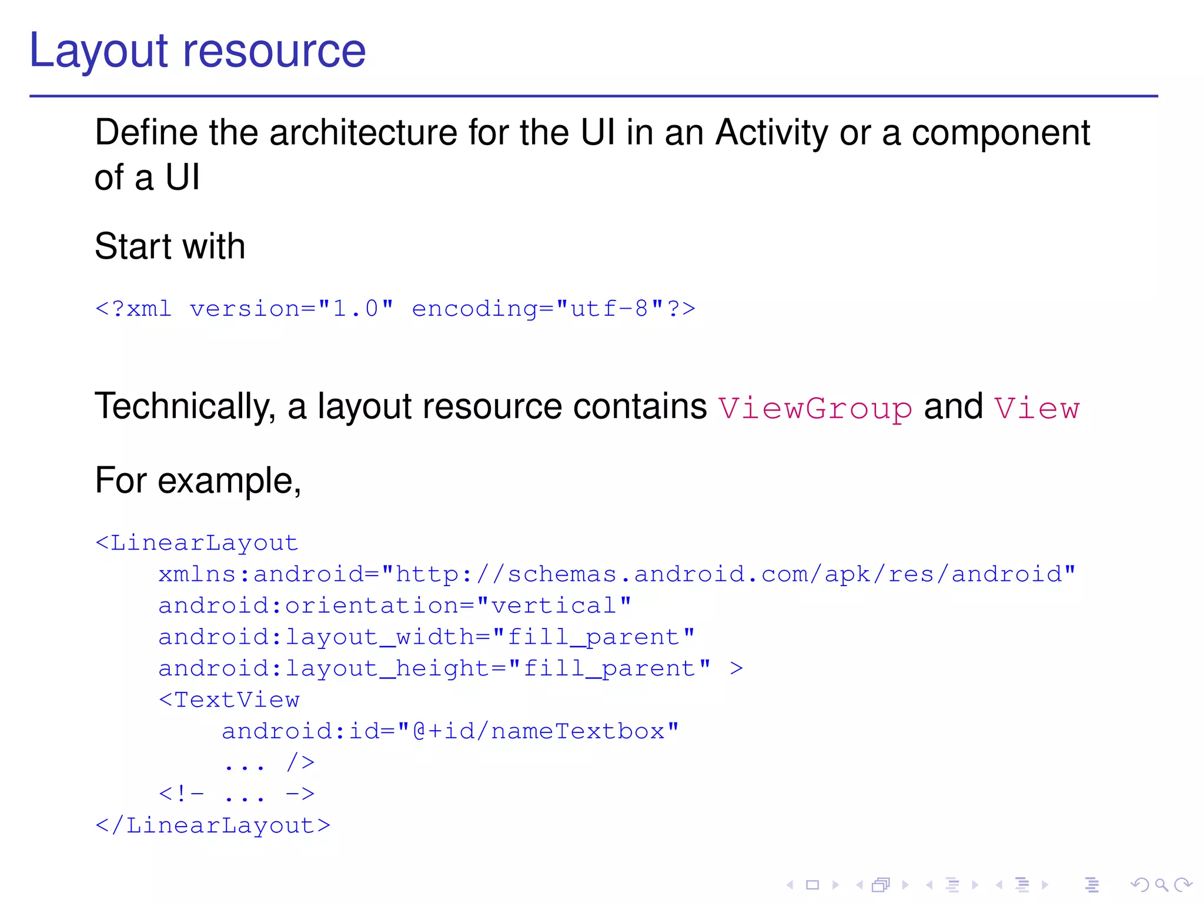Click the 'android:id="@+id/nameTextbox"' line
This screenshot has height=903, width=1204.
[450, 731]
